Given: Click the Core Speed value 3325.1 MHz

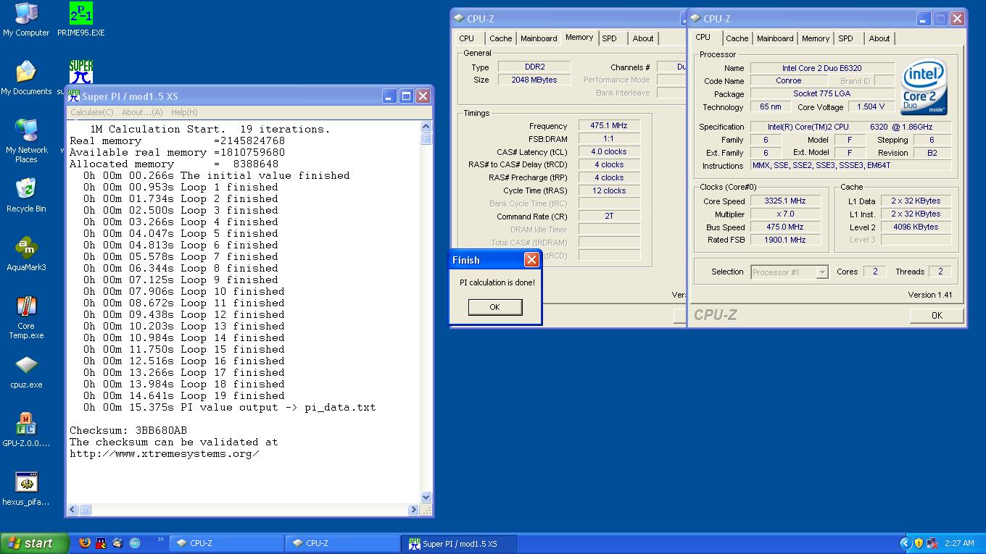Looking at the screenshot, I should [784, 201].
